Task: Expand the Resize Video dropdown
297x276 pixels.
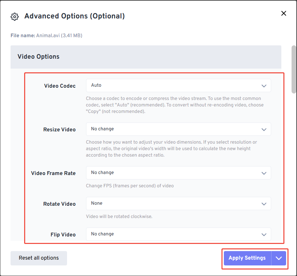Action: 178,129
